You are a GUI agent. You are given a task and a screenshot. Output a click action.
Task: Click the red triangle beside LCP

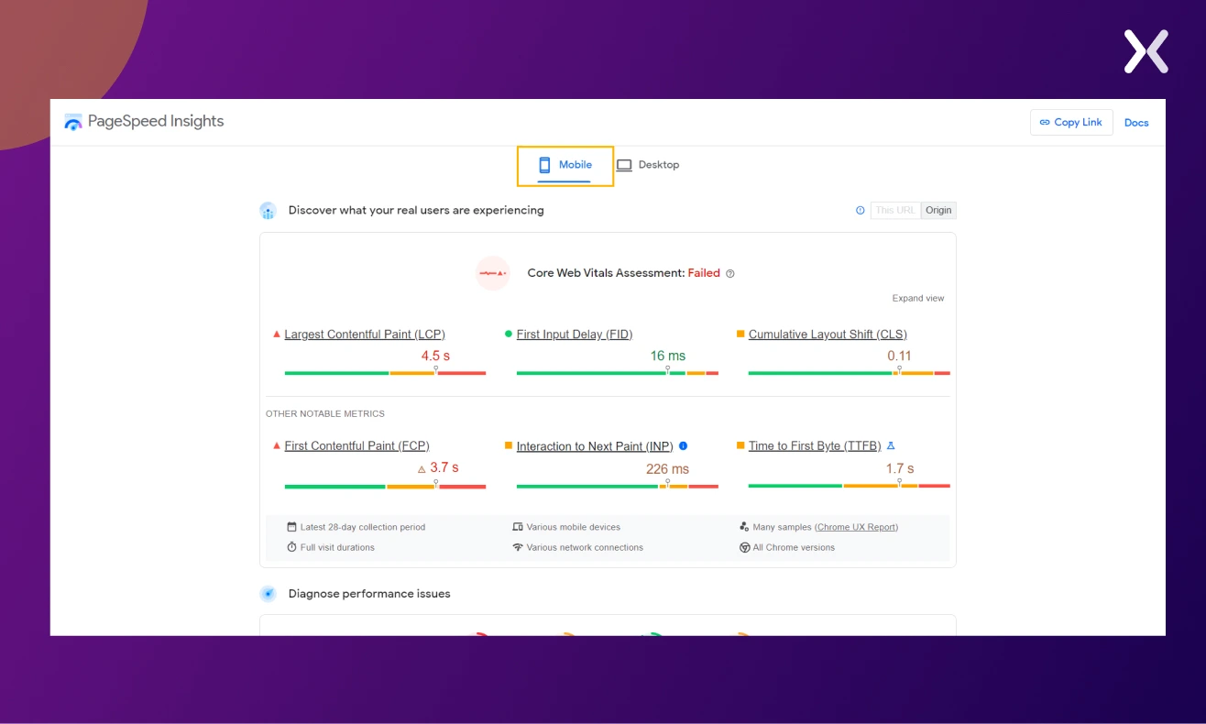click(277, 335)
